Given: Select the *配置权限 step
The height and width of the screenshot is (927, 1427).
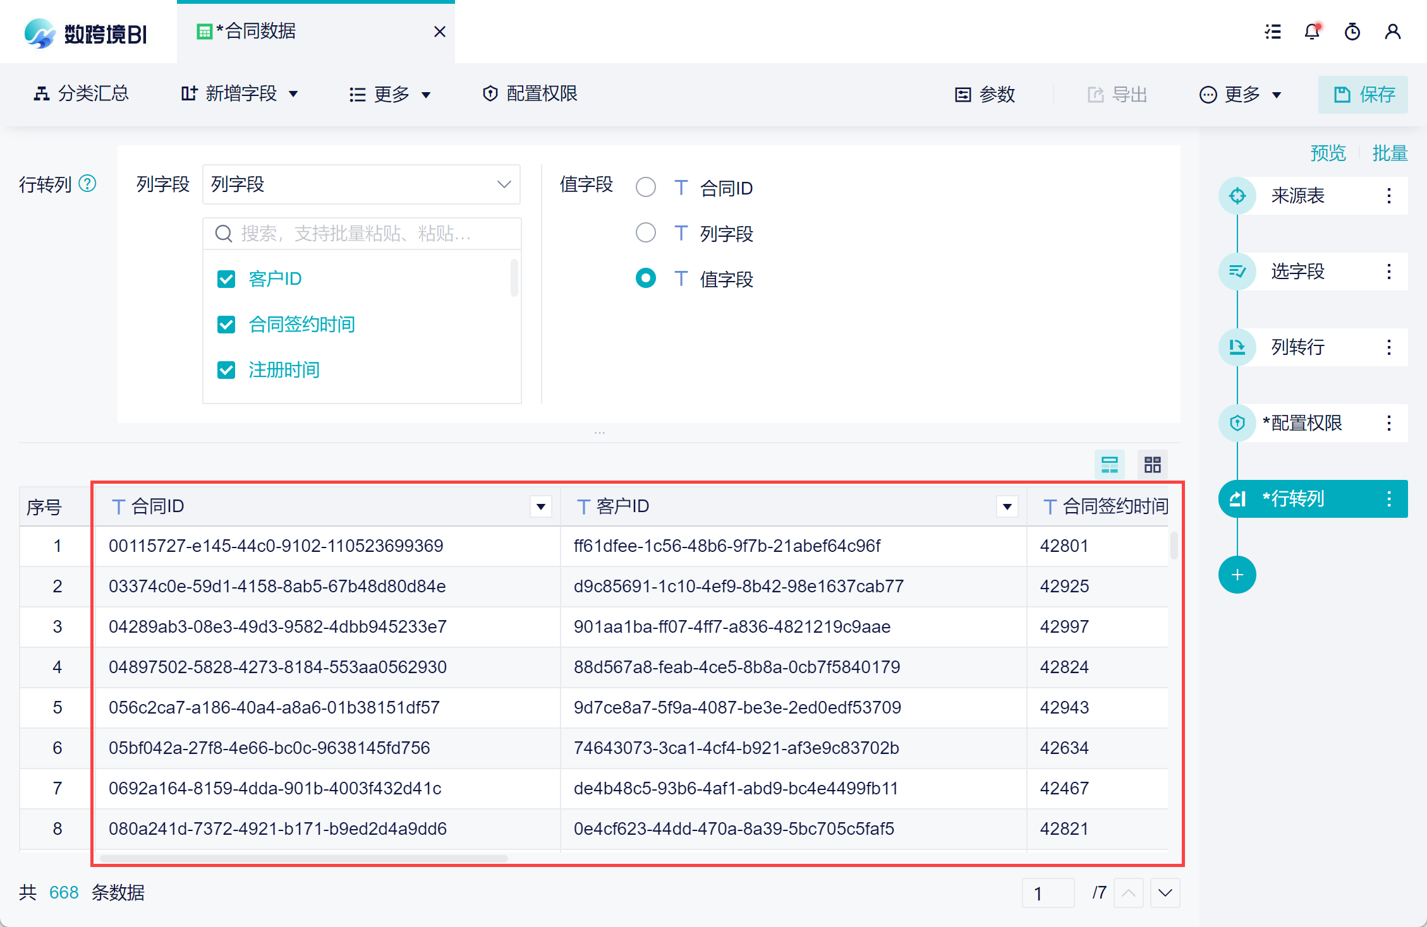Looking at the screenshot, I should [x=1313, y=423].
